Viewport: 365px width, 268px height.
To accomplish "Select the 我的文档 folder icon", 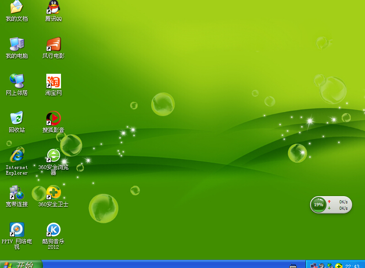I will [17, 7].
